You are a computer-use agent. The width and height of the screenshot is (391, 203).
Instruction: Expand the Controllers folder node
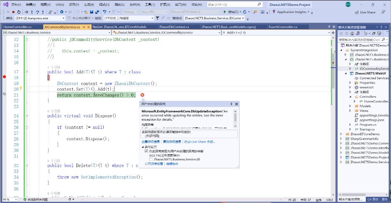350,97
